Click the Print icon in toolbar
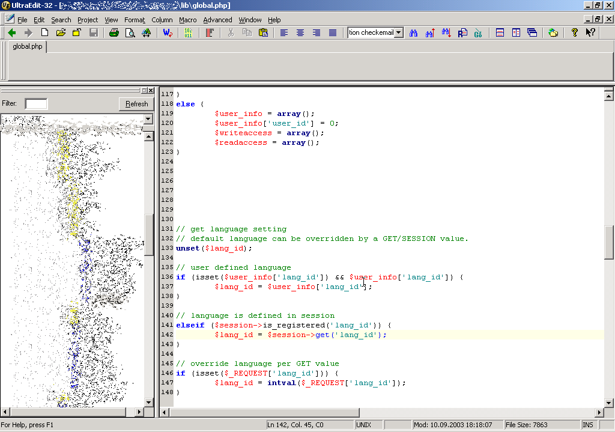The image size is (615, 432). point(114,32)
